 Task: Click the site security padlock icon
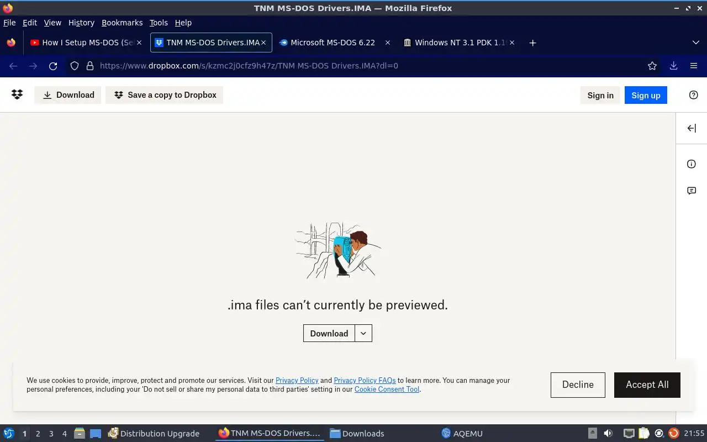click(x=90, y=66)
